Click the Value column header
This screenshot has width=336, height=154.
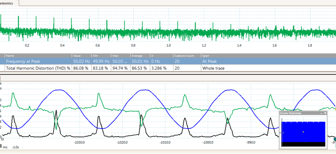tap(82, 56)
